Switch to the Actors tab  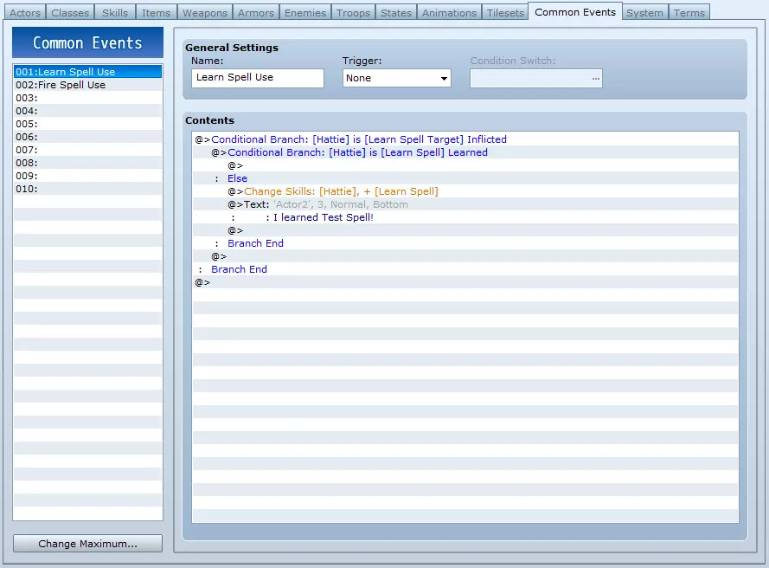click(x=25, y=13)
